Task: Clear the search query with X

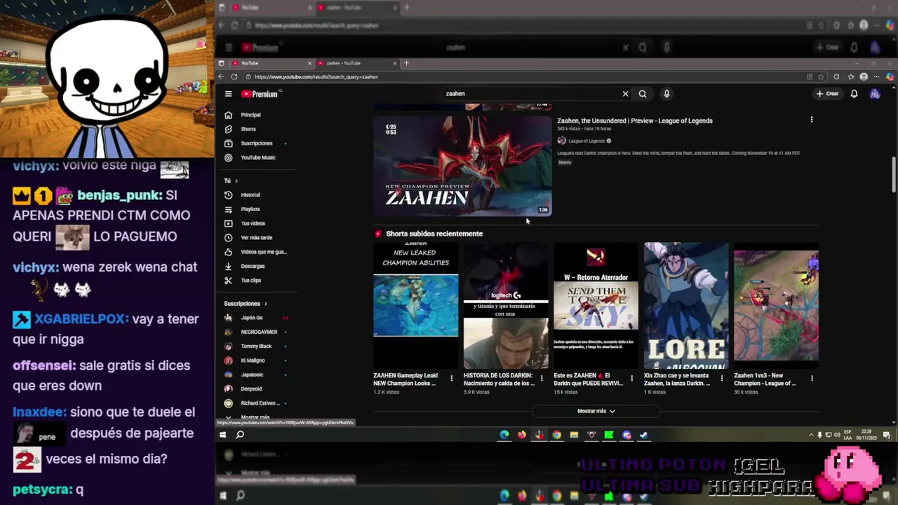Action: tap(625, 94)
